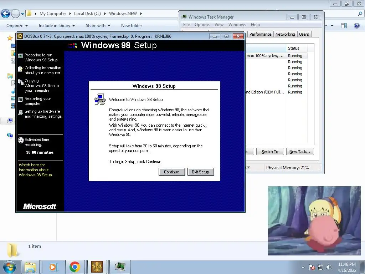Image resolution: width=365 pixels, height=274 pixels.
Task: Click the Explorer Back navigation button
Action: point(6,14)
